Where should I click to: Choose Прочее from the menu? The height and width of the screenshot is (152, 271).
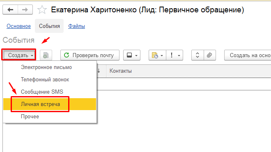click(x=50, y=116)
